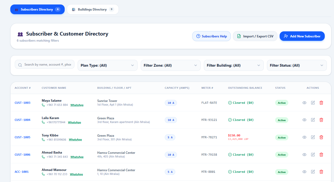Viewport: 334px width, 182px height.
Task: Open account CUST-1005
Action: tap(22, 137)
